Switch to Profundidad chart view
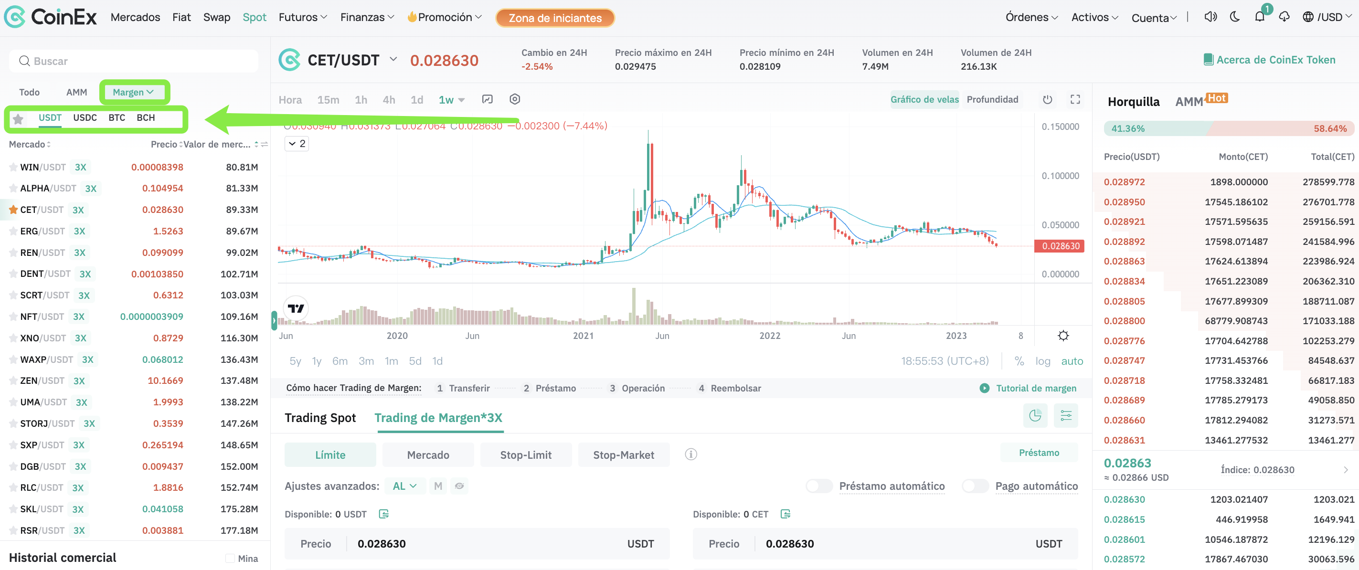Image resolution: width=1359 pixels, height=570 pixels. pyautogui.click(x=992, y=99)
